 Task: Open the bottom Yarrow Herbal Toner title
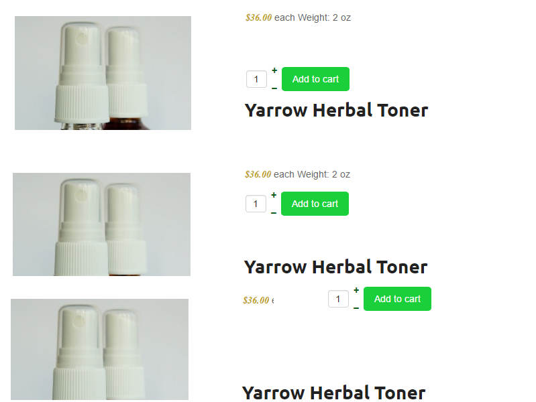tap(333, 393)
